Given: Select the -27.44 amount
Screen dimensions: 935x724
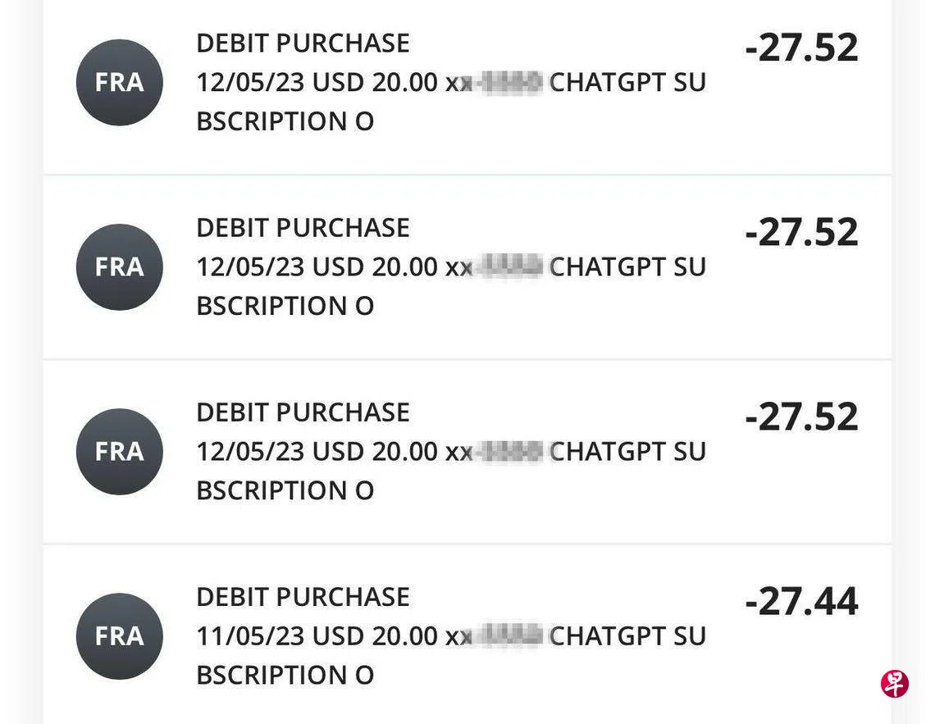Looking at the screenshot, I should [x=801, y=601].
